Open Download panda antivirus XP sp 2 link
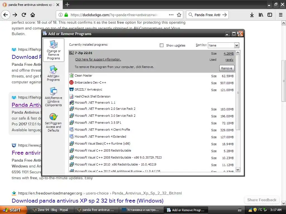The width and height of the screenshot is (286, 214). pos(87,201)
